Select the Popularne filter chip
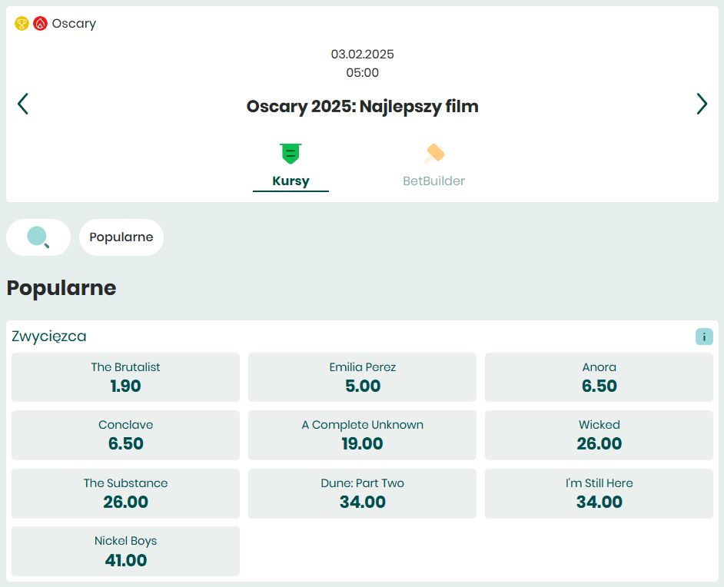724x587 pixels. (121, 237)
